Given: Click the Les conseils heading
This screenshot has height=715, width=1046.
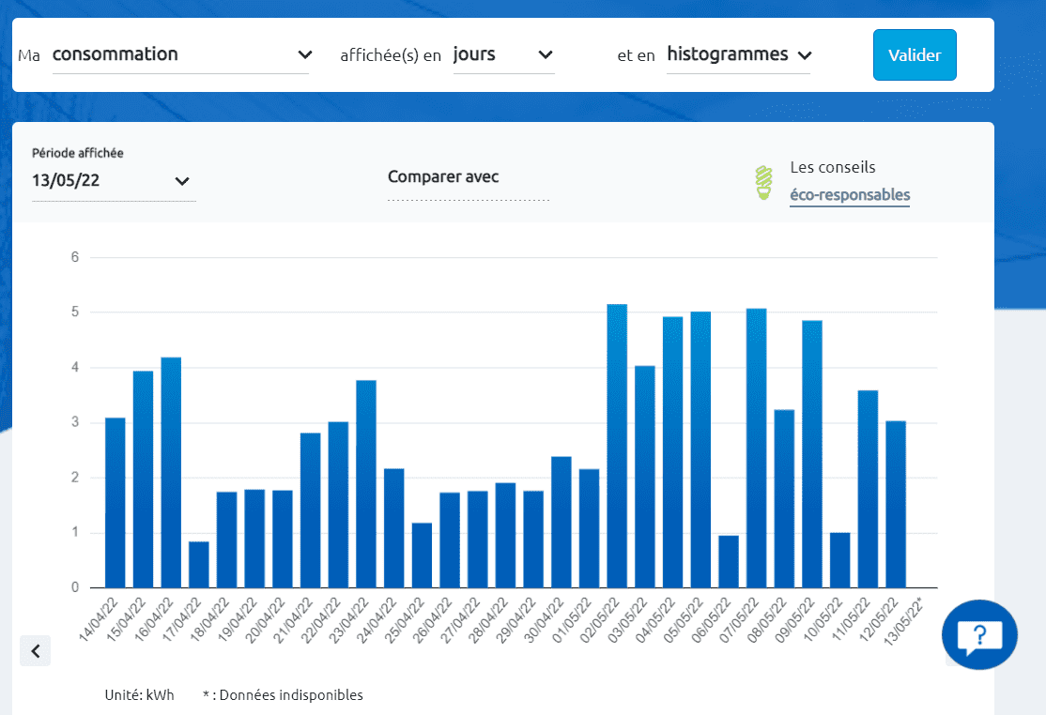Looking at the screenshot, I should point(834,167).
